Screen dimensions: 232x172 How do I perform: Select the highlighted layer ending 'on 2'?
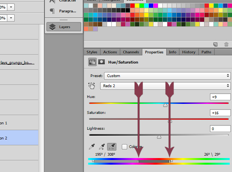tap(19, 138)
